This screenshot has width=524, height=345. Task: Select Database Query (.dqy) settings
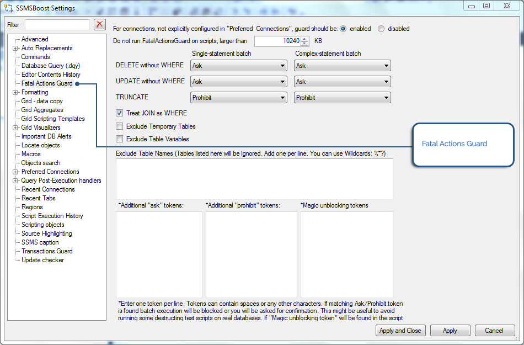pyautogui.click(x=51, y=66)
